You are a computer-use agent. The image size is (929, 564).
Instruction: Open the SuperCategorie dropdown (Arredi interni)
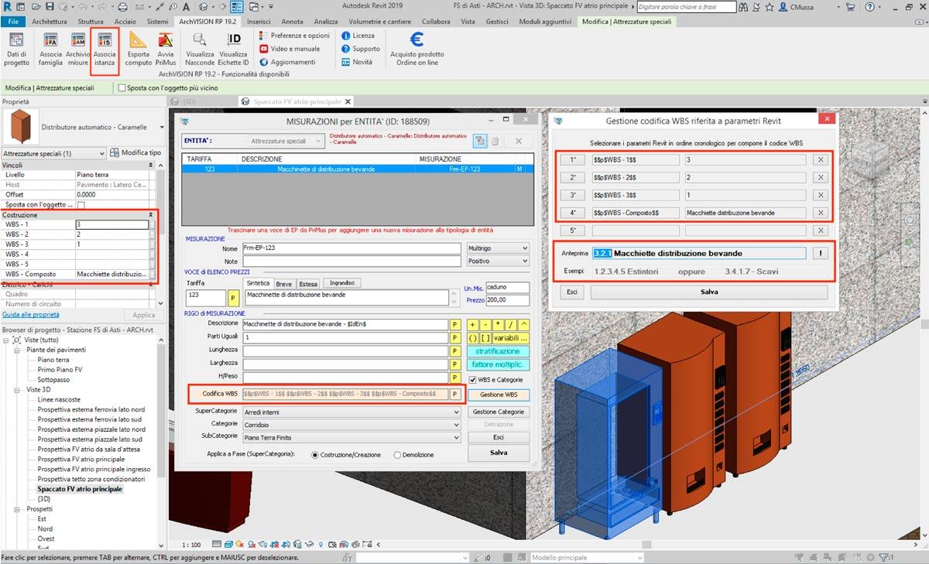pyautogui.click(x=351, y=412)
